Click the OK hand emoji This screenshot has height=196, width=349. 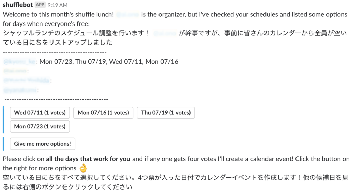coord(83,168)
